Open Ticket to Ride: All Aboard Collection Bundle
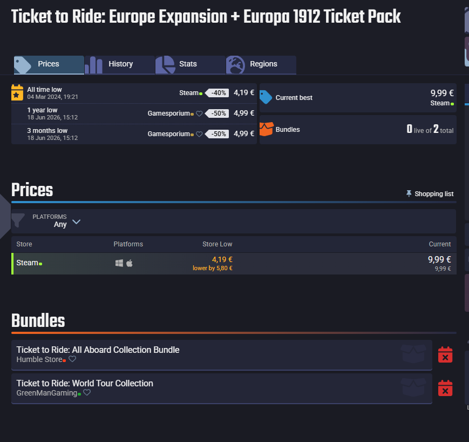This screenshot has width=469, height=442. (x=98, y=350)
